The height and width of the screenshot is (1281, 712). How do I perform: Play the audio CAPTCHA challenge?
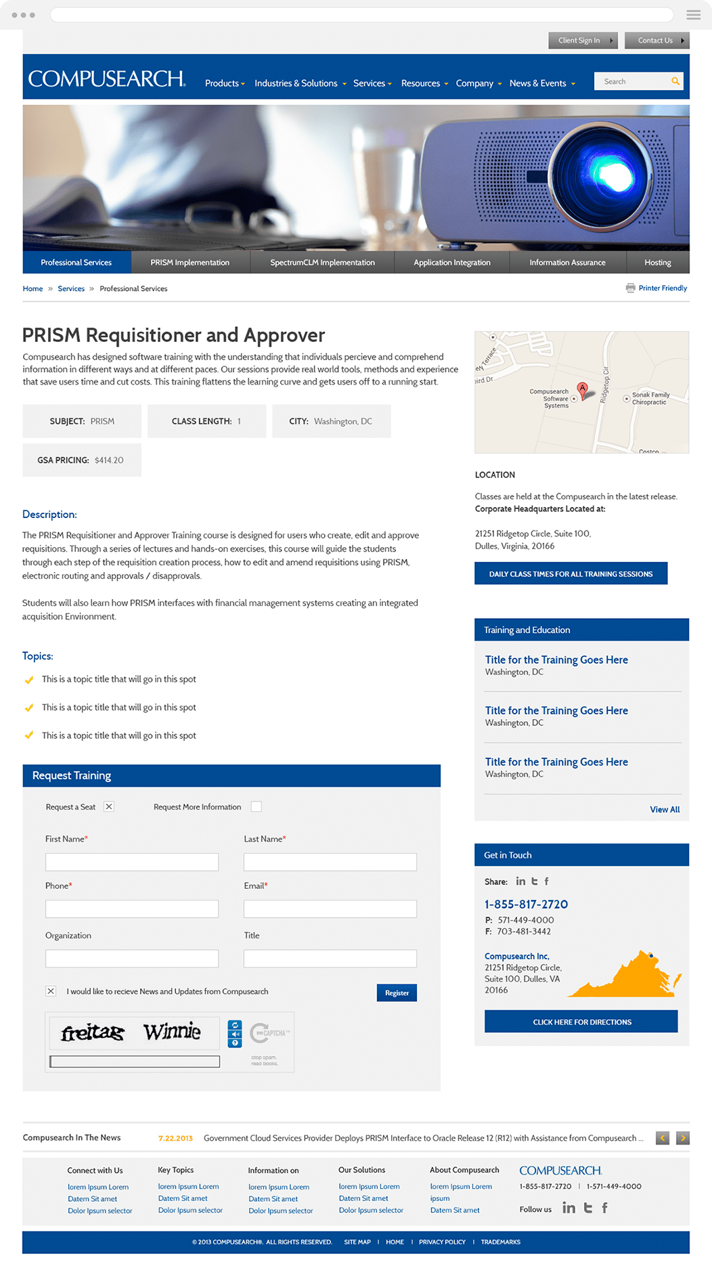tap(235, 1034)
